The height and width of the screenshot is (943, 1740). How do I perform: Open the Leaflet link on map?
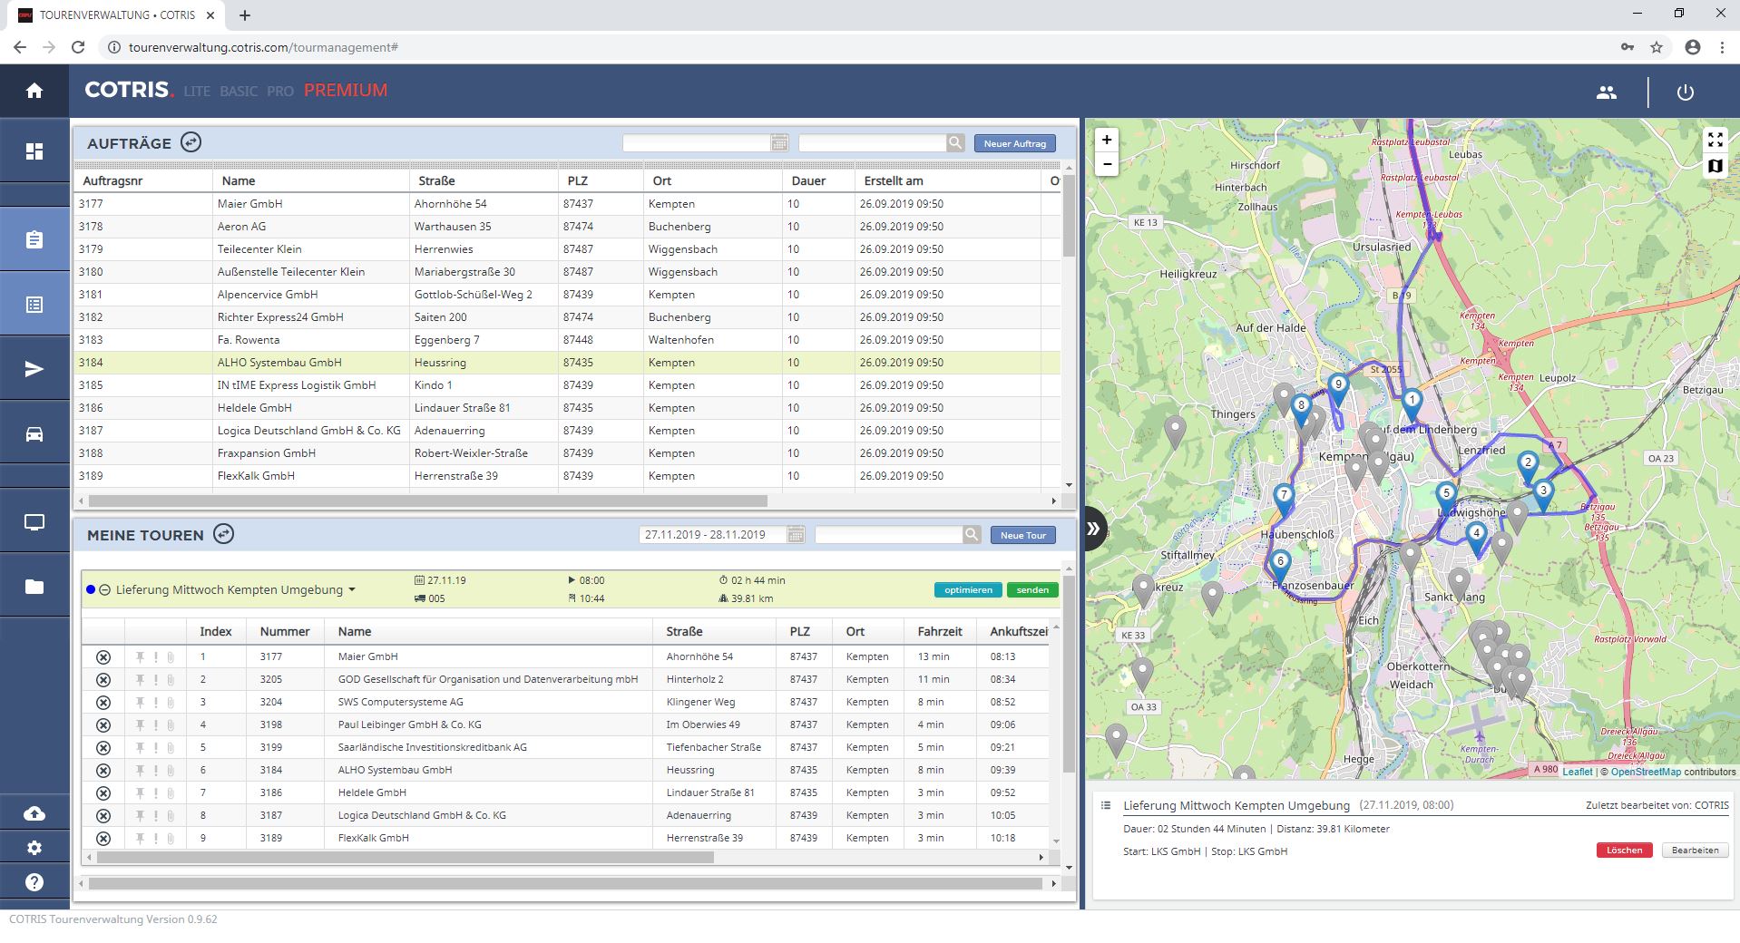(x=1577, y=772)
